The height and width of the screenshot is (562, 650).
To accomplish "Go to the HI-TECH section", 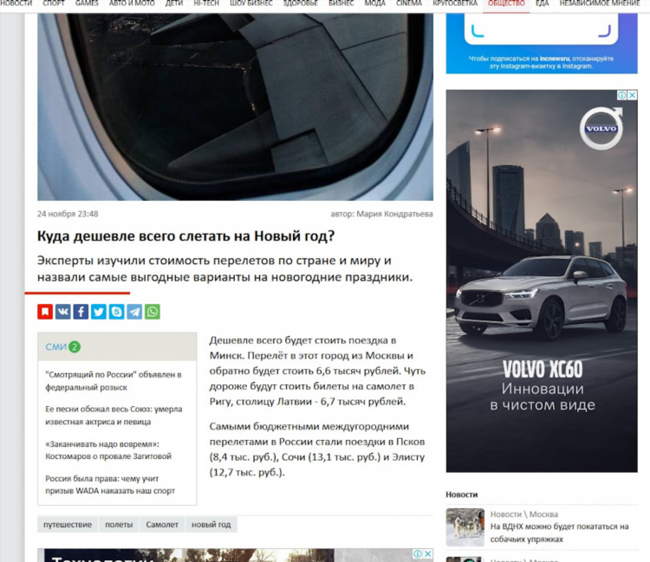I will (x=206, y=3).
